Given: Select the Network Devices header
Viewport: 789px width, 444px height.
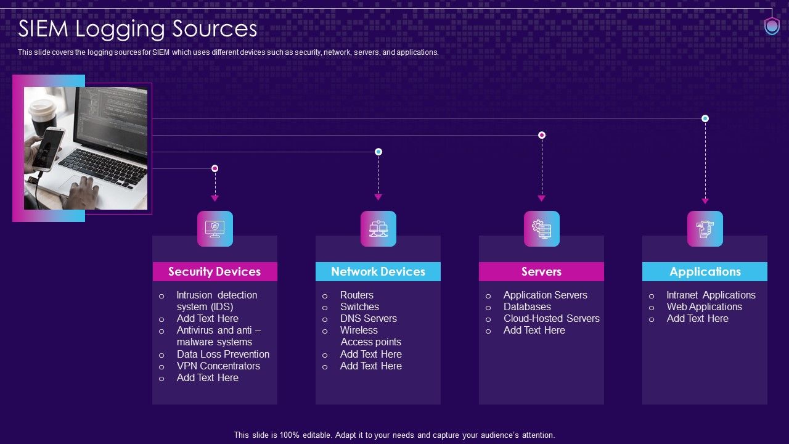Looking at the screenshot, I should (378, 271).
